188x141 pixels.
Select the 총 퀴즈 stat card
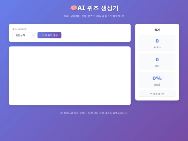[x=157, y=43]
